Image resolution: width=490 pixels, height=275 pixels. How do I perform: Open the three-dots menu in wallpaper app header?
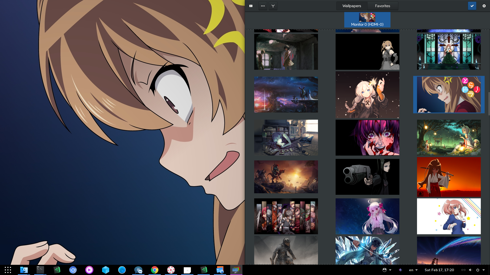263,6
